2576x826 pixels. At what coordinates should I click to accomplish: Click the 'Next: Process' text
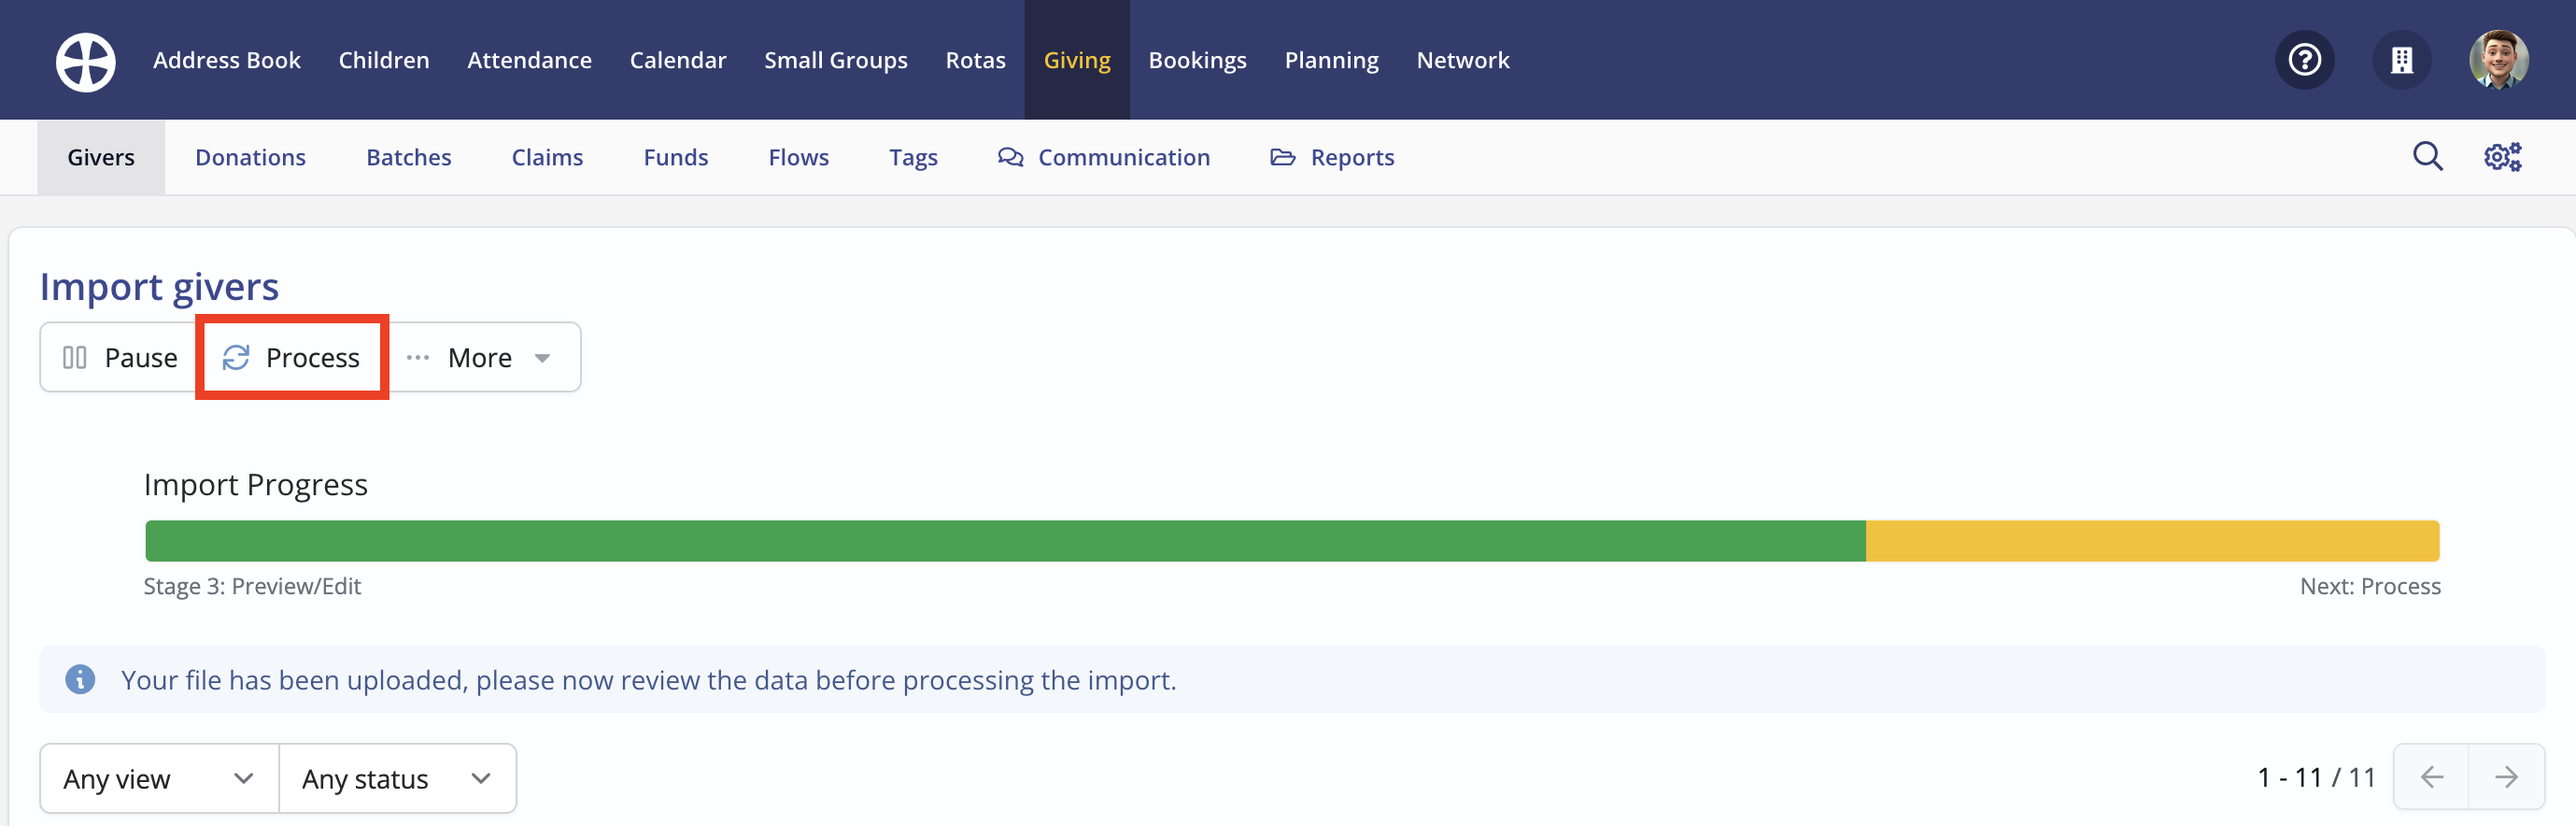tap(2370, 586)
